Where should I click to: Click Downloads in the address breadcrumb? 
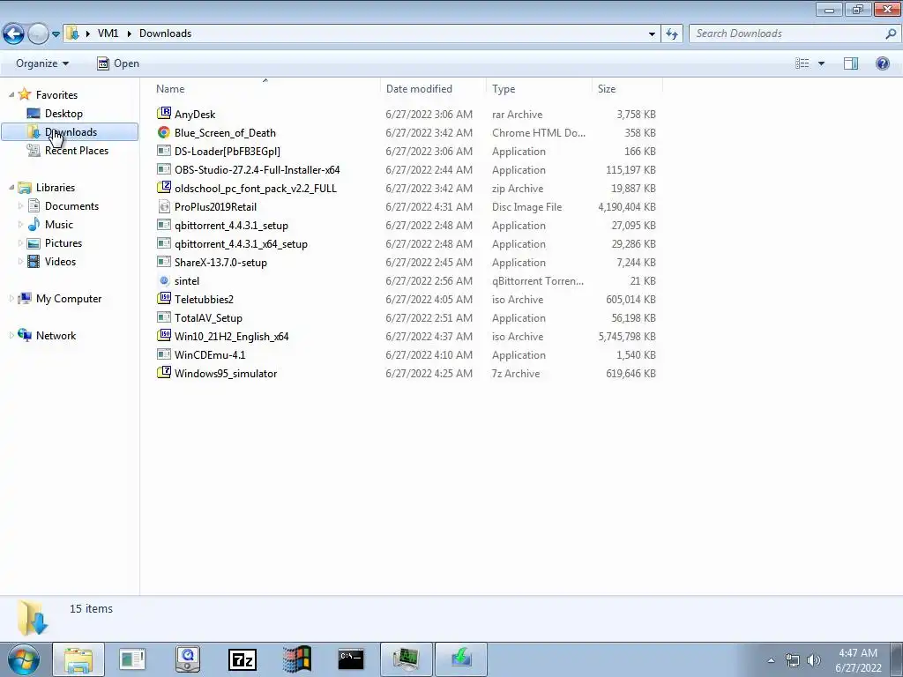tap(165, 33)
